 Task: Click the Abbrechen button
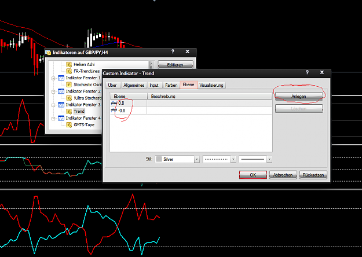tap(283, 175)
